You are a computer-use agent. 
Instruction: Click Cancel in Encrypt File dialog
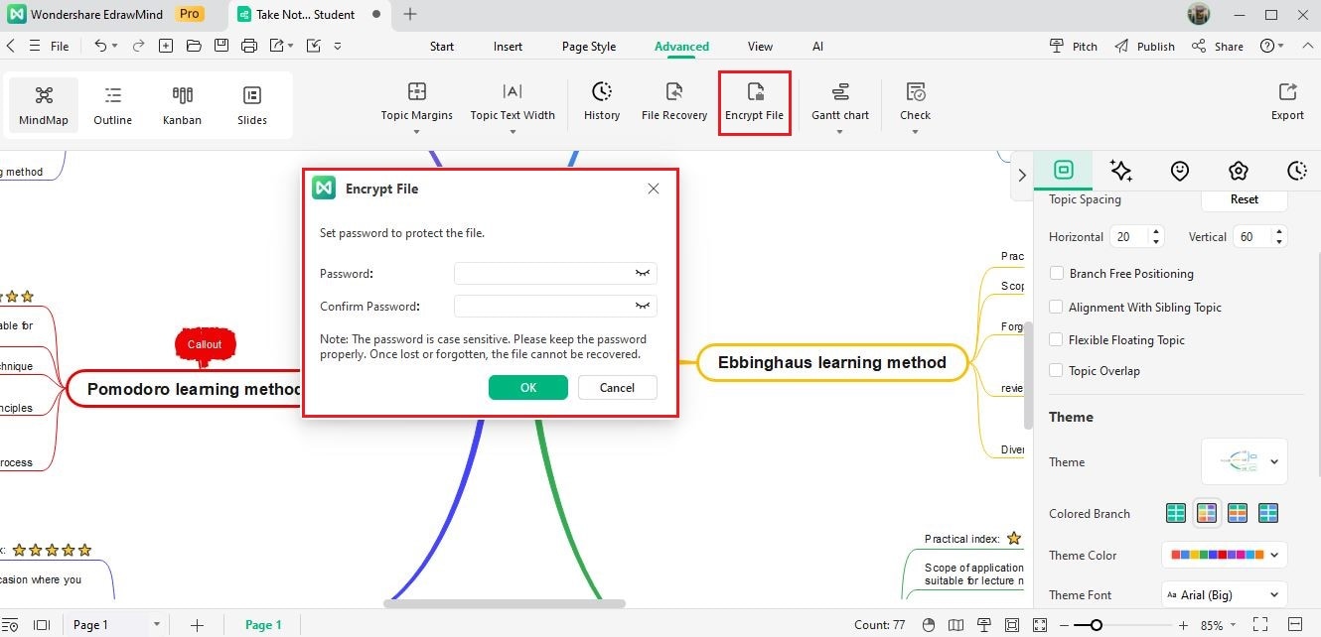point(617,387)
